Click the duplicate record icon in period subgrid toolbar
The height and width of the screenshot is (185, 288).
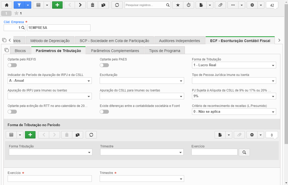[78, 135]
